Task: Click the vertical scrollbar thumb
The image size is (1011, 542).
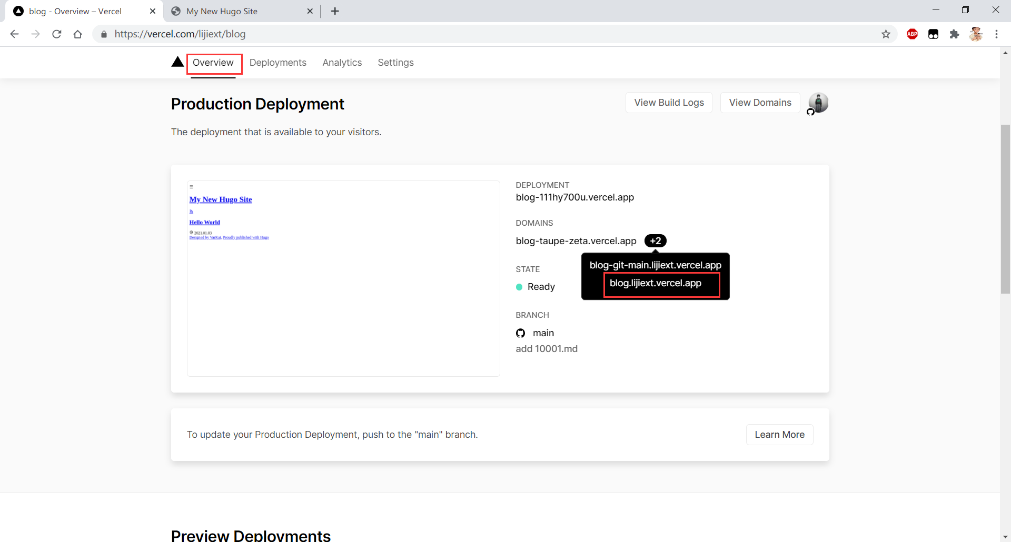Action: (x=1005, y=209)
